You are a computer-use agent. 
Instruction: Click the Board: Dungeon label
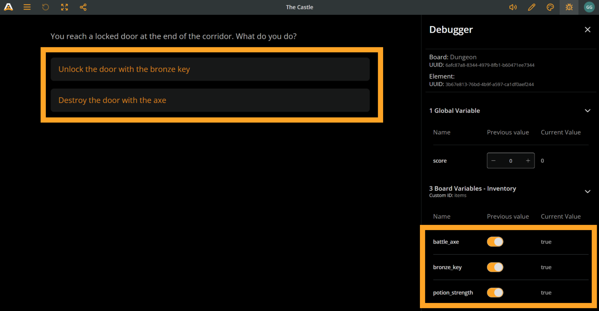(453, 57)
